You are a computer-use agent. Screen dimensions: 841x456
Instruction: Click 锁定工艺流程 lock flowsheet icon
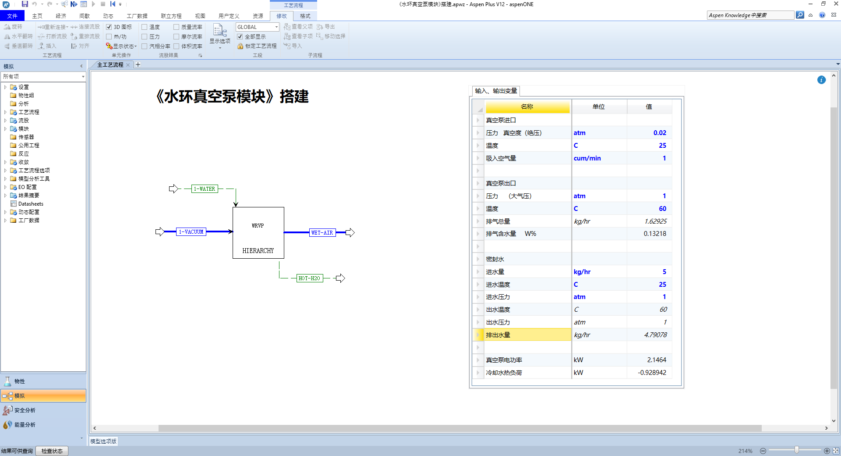(x=240, y=46)
